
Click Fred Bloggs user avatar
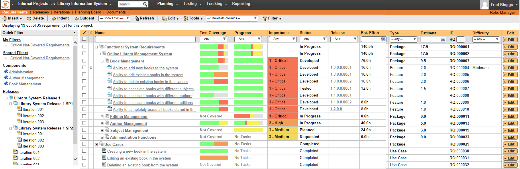click(485, 5)
